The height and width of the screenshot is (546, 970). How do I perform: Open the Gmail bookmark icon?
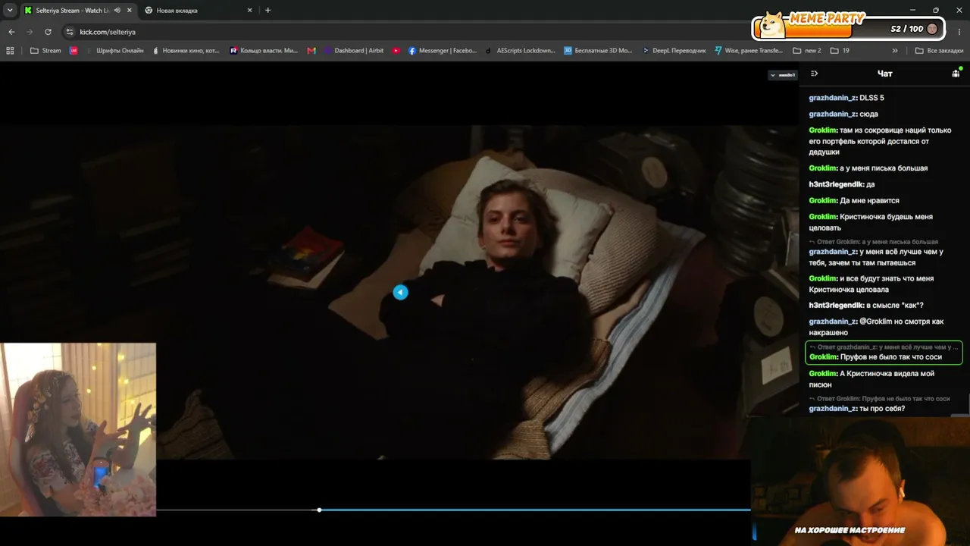click(311, 51)
